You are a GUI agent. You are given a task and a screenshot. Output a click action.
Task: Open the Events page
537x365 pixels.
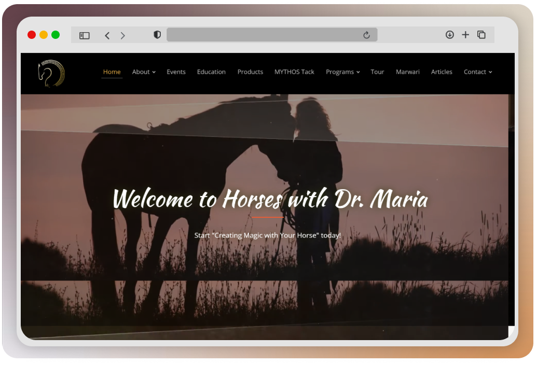[x=176, y=72]
